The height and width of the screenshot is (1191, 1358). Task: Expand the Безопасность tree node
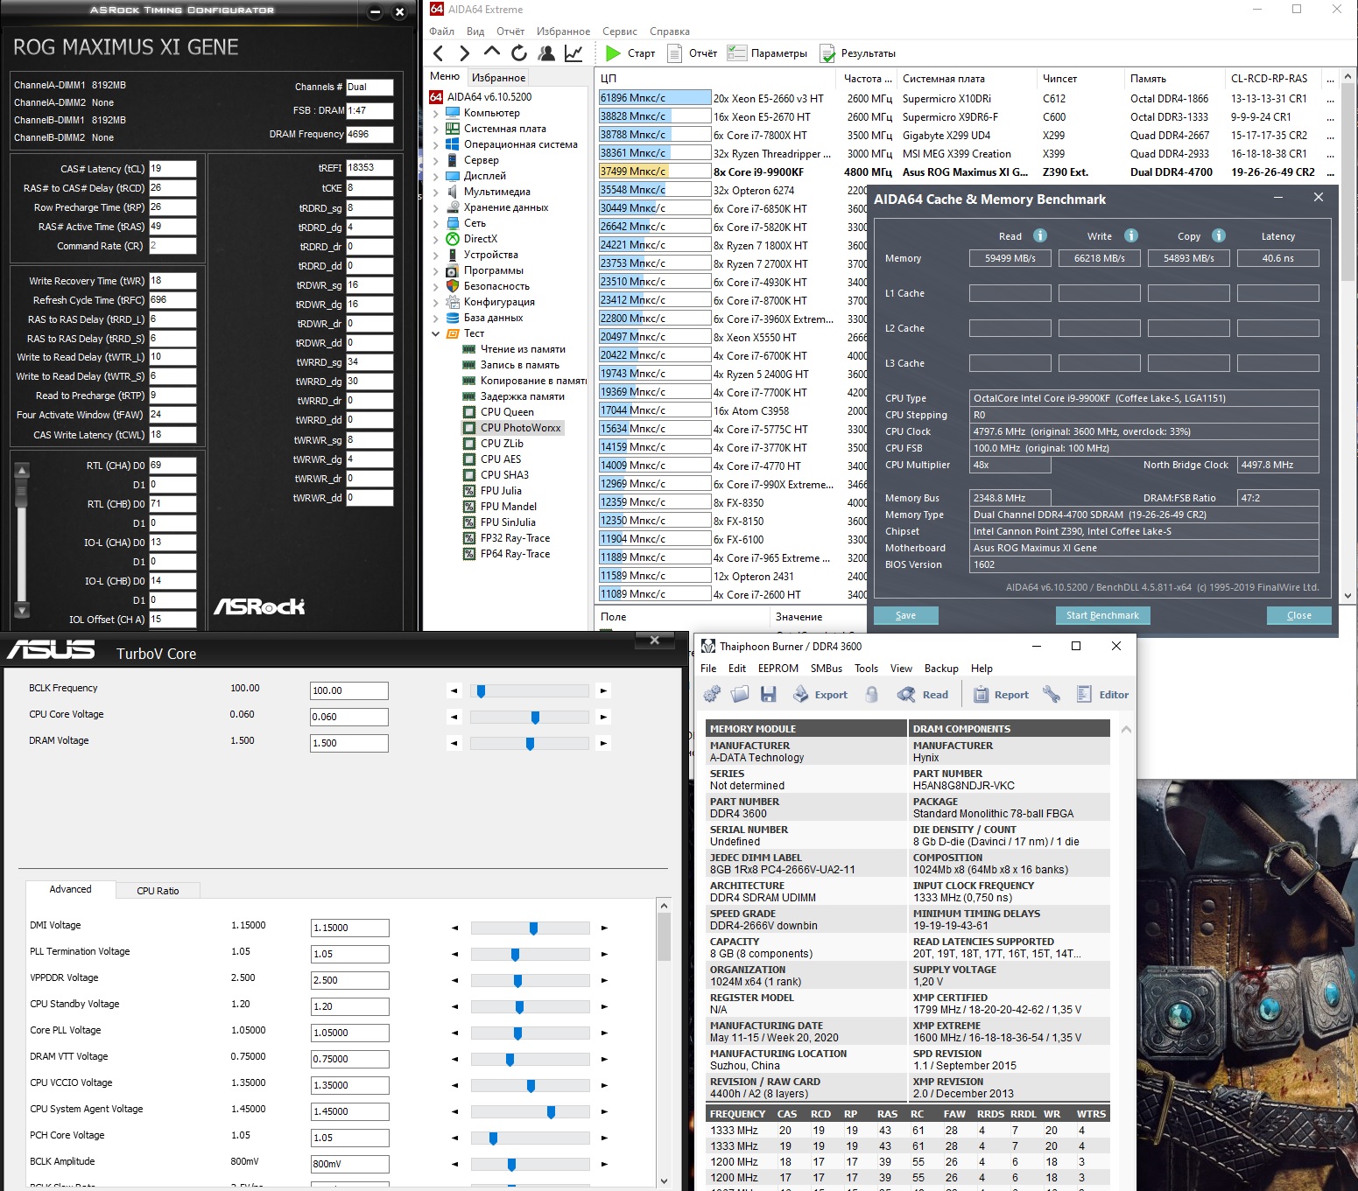pos(435,286)
